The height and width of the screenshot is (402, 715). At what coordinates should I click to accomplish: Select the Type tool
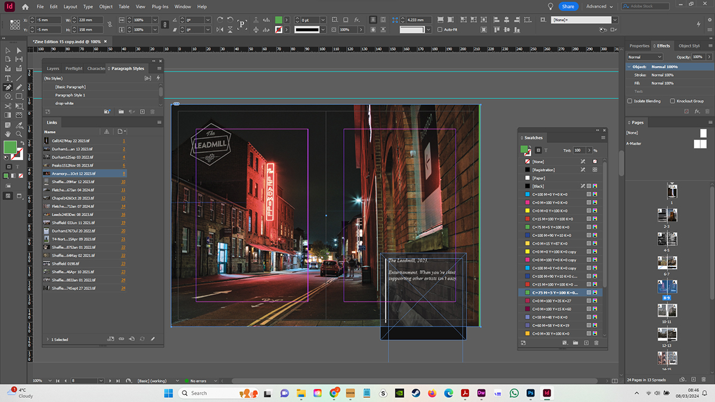(8, 78)
